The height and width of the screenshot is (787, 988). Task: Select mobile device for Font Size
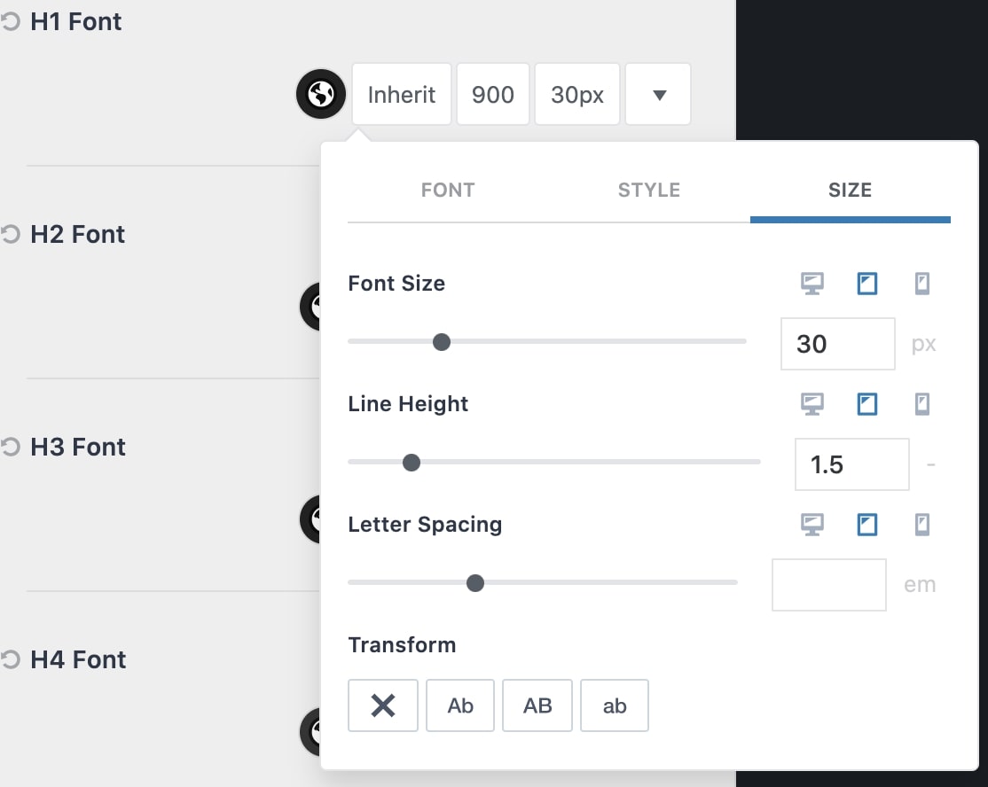922,284
